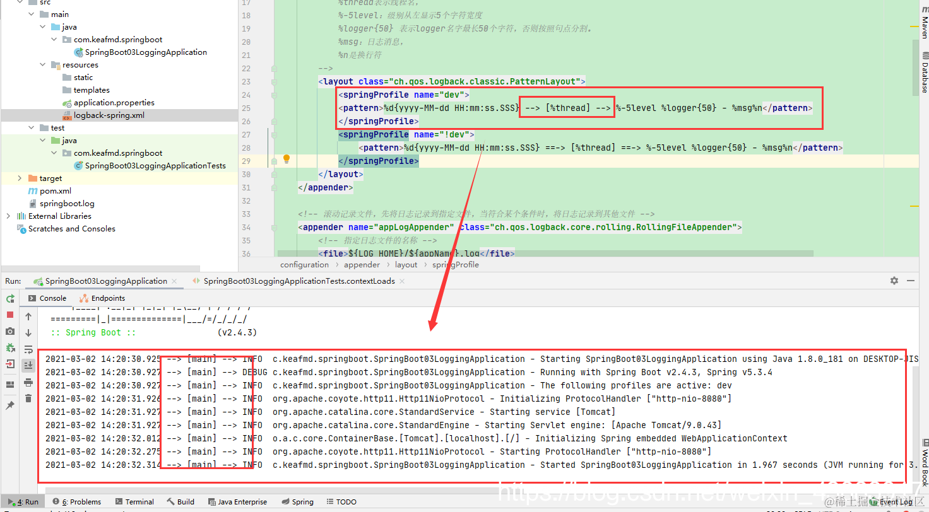
Task: Click the green bug icon in the Run toolbar
Action: [x=10, y=347]
